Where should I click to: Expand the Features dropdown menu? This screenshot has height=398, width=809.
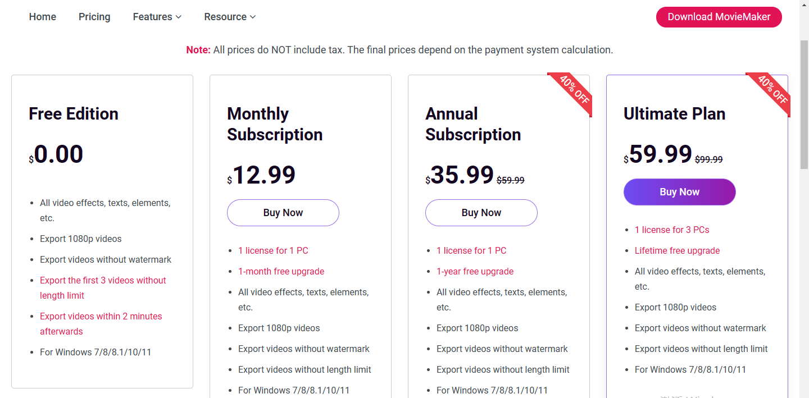point(157,17)
